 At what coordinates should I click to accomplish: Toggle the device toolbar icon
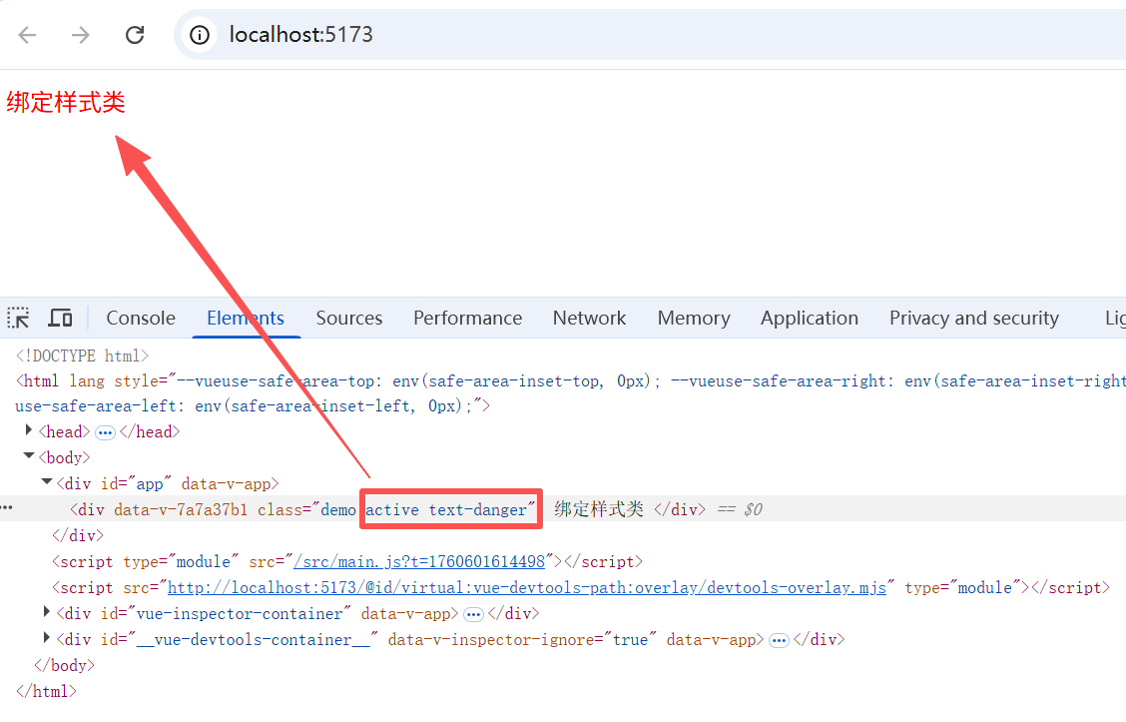[x=60, y=318]
